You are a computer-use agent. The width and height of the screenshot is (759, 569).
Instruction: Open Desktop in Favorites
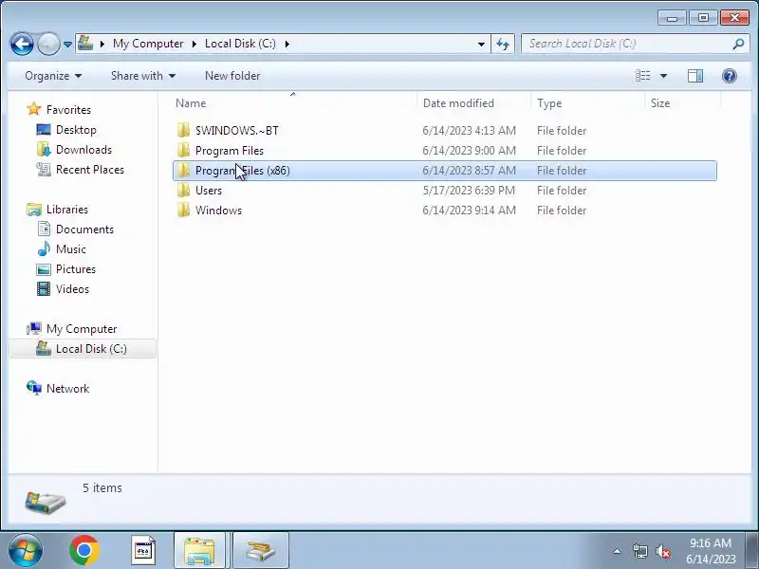pos(76,130)
